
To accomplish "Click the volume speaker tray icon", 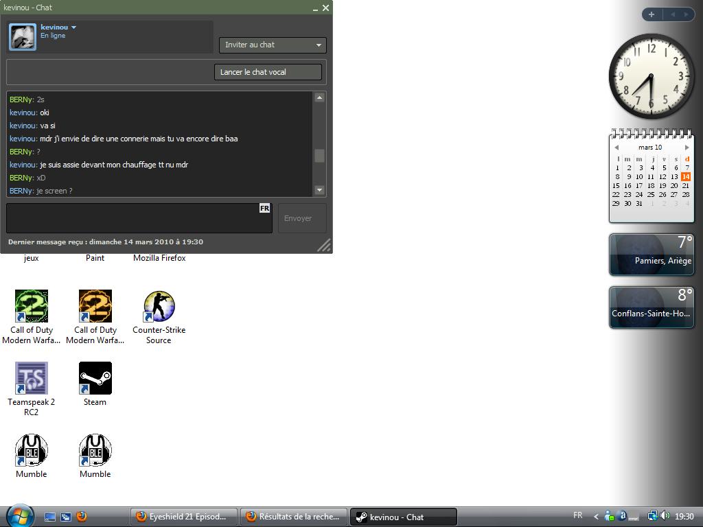I will 665,516.
